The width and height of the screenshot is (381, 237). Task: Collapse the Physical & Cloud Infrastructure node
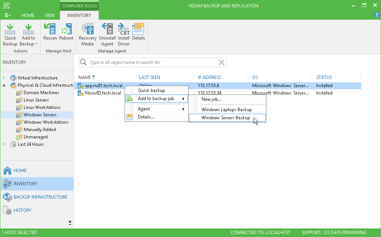tap(4, 85)
